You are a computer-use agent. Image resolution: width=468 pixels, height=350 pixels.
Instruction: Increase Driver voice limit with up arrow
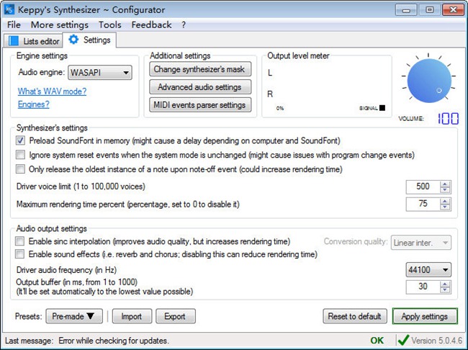pos(445,184)
